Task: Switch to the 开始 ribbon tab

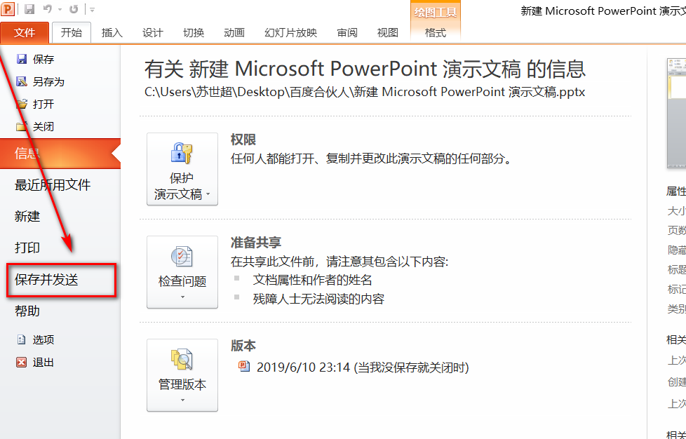Action: coord(72,32)
